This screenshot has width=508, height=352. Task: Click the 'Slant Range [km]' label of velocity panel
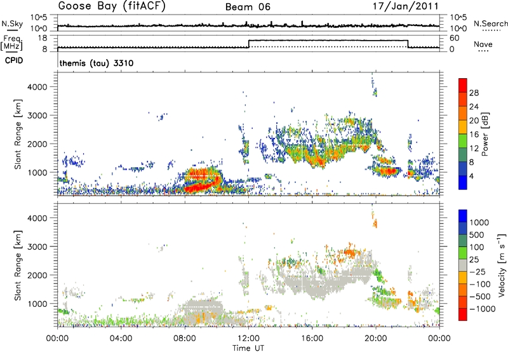point(18,266)
